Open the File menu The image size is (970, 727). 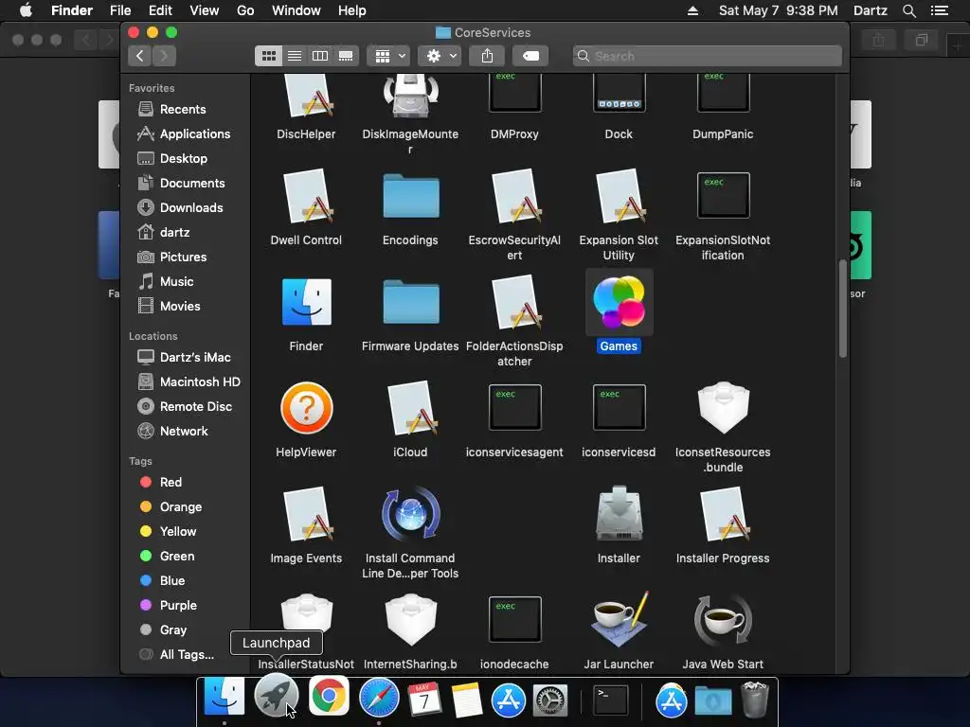pyautogui.click(x=120, y=10)
